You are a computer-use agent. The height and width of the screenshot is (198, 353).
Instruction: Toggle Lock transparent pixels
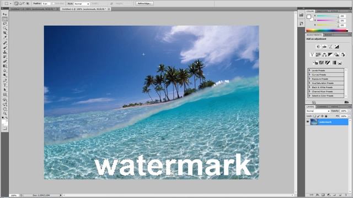pyautogui.click(x=315, y=116)
